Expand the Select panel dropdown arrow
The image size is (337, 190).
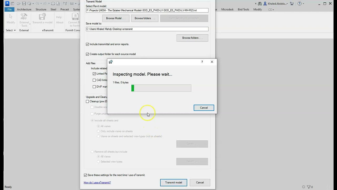tap(15, 30)
